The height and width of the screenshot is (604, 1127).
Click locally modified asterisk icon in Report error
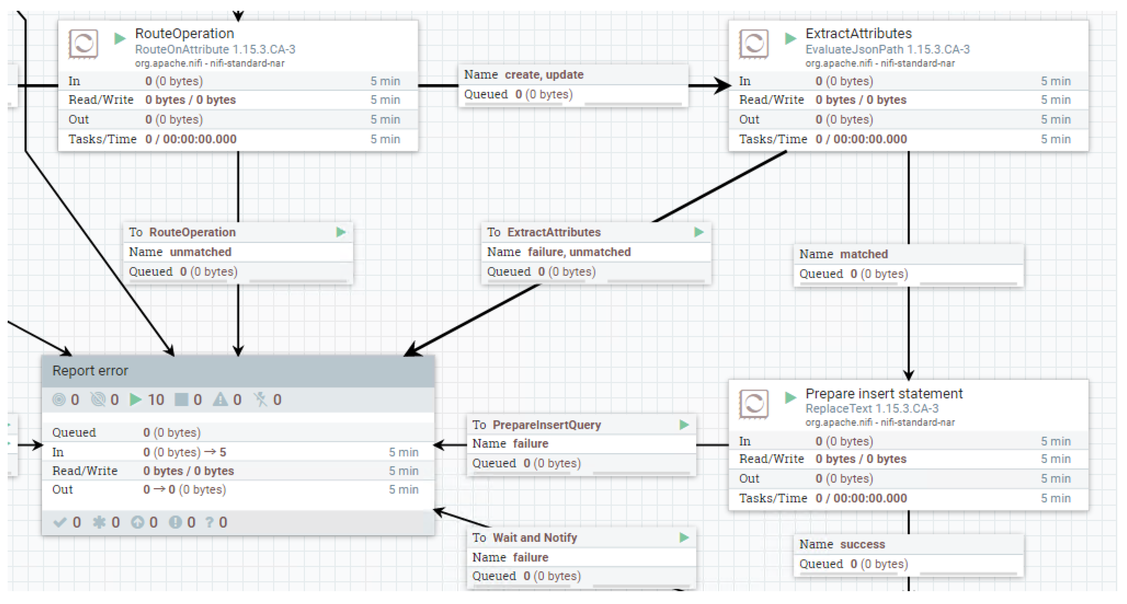pyautogui.click(x=99, y=522)
